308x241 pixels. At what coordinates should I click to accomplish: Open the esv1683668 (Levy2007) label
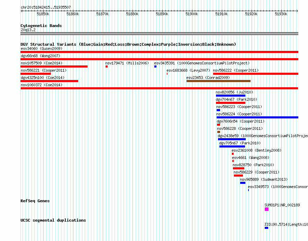click(x=188, y=70)
